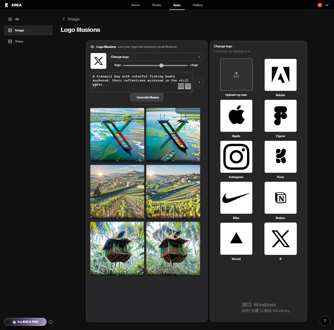Switch to the Gallery tab
Image resolution: width=334 pixels, height=330 pixels.
(x=198, y=5)
